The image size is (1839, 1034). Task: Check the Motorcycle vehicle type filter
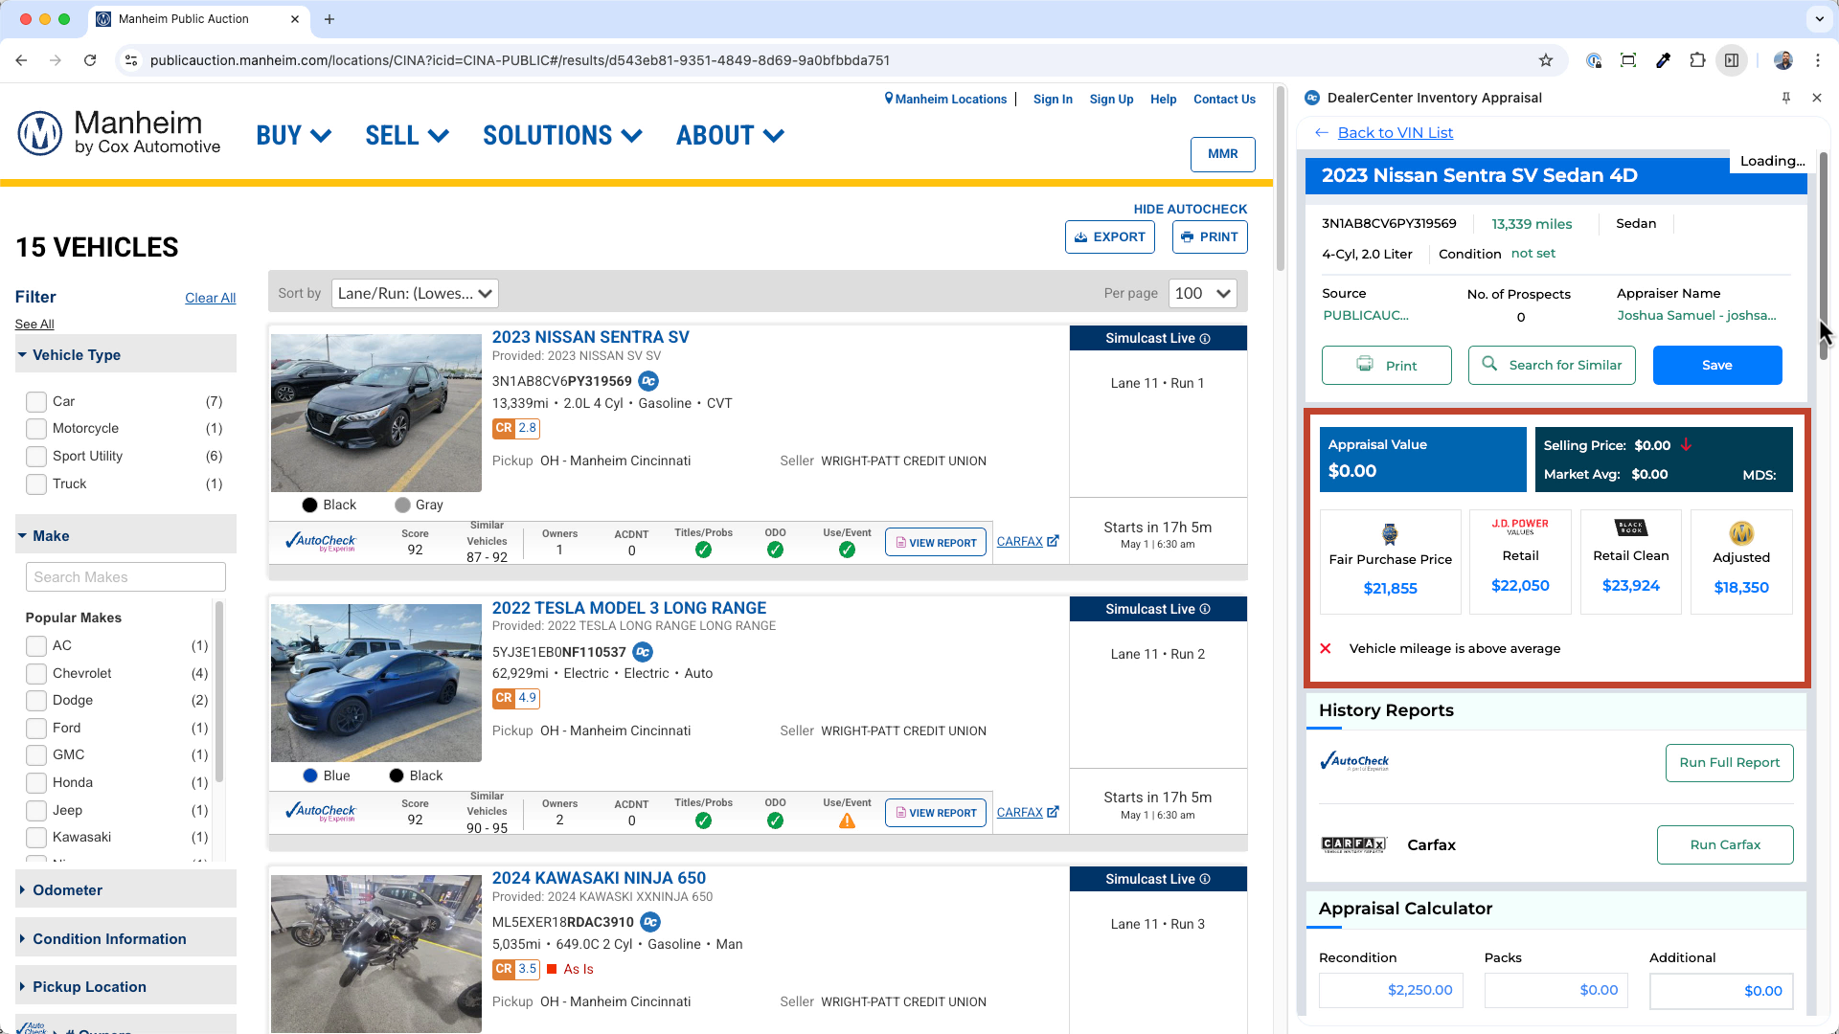[x=36, y=429]
